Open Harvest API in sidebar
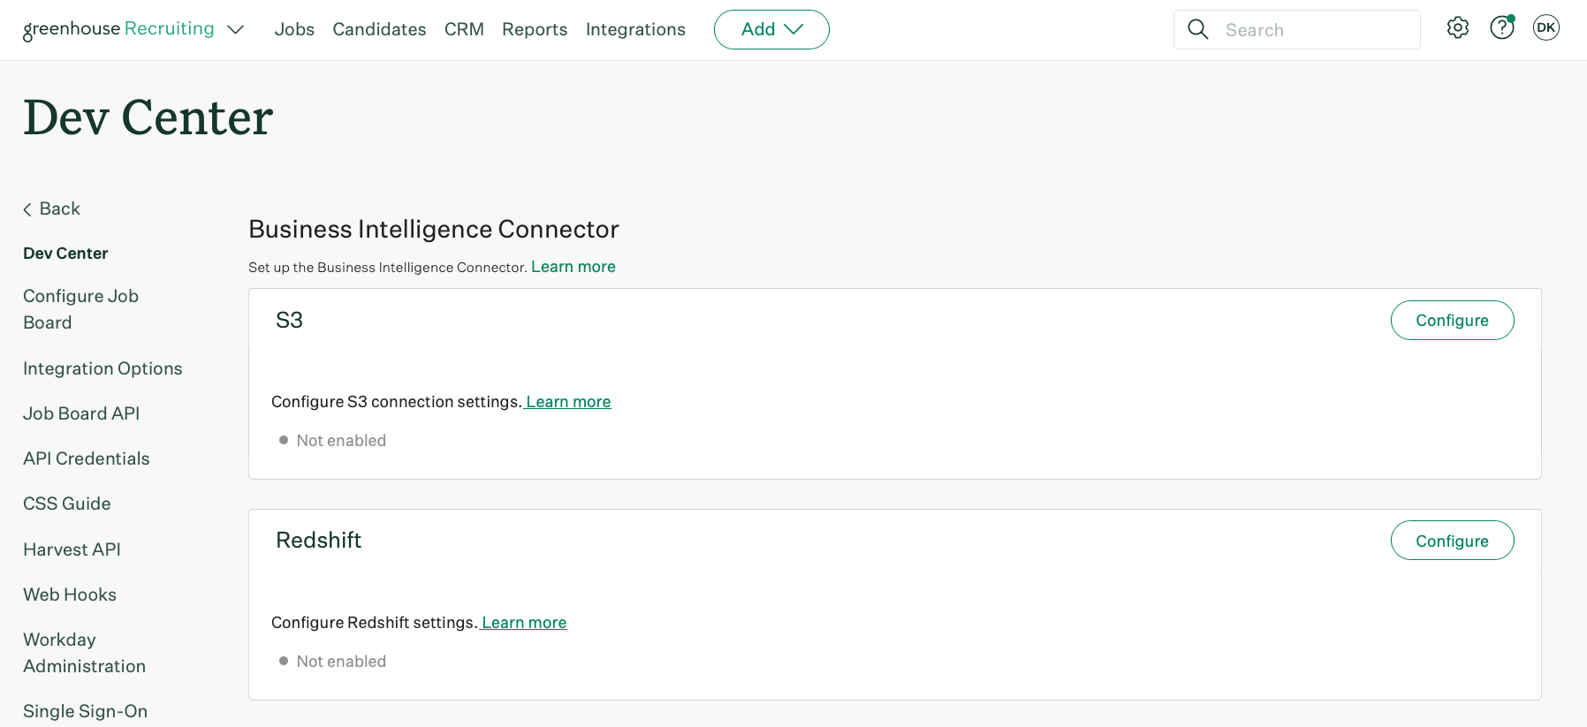 (72, 549)
